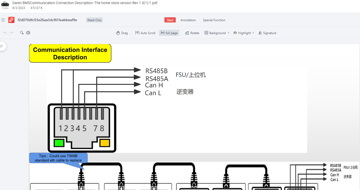Image resolution: width=360 pixels, height=190 pixels.
Task: Activate the Highlight text tool
Action: point(242,33)
